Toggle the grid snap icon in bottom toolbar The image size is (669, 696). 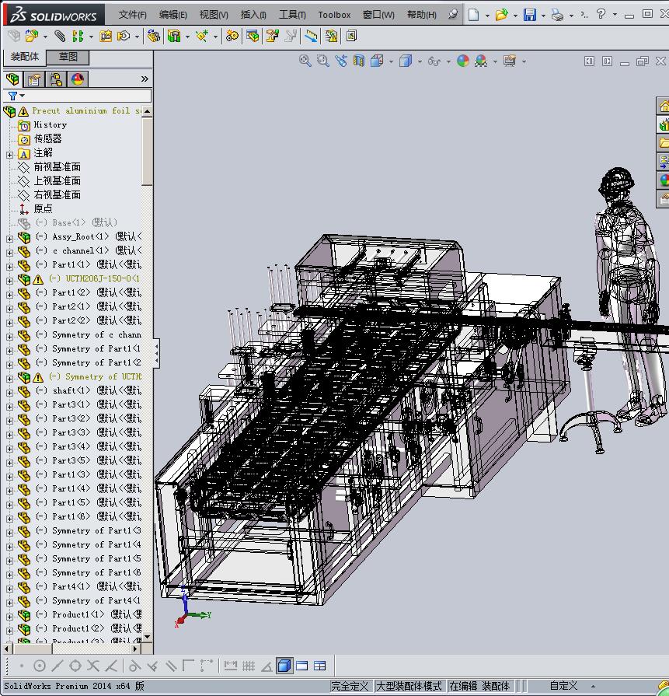249,666
